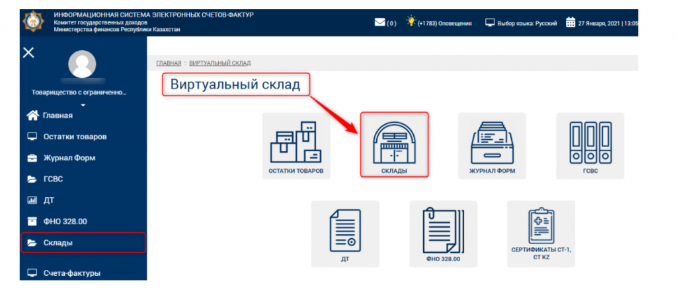
Task: Click the notifications lightbulb Оповещения icon
Action: tap(411, 22)
